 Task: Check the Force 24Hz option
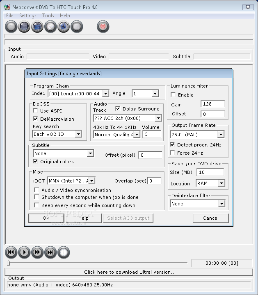(172, 153)
